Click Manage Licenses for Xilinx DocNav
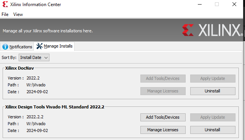Screen dimensions: 245x140 point(163,91)
